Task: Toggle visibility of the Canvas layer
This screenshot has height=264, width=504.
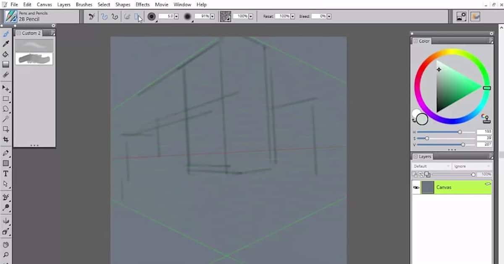Action: (x=416, y=187)
